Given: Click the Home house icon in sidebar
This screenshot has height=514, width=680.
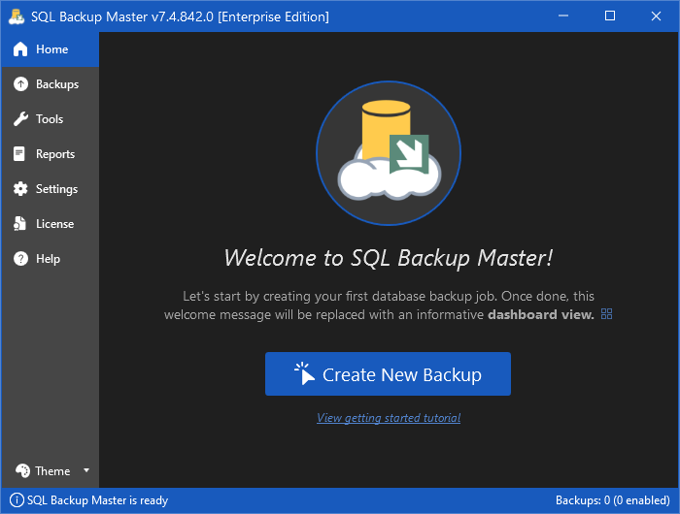Looking at the screenshot, I should coord(20,49).
